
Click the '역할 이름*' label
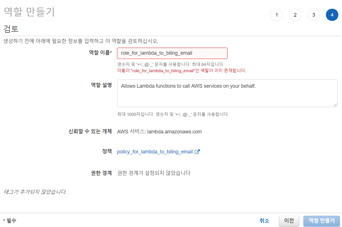tap(100, 52)
